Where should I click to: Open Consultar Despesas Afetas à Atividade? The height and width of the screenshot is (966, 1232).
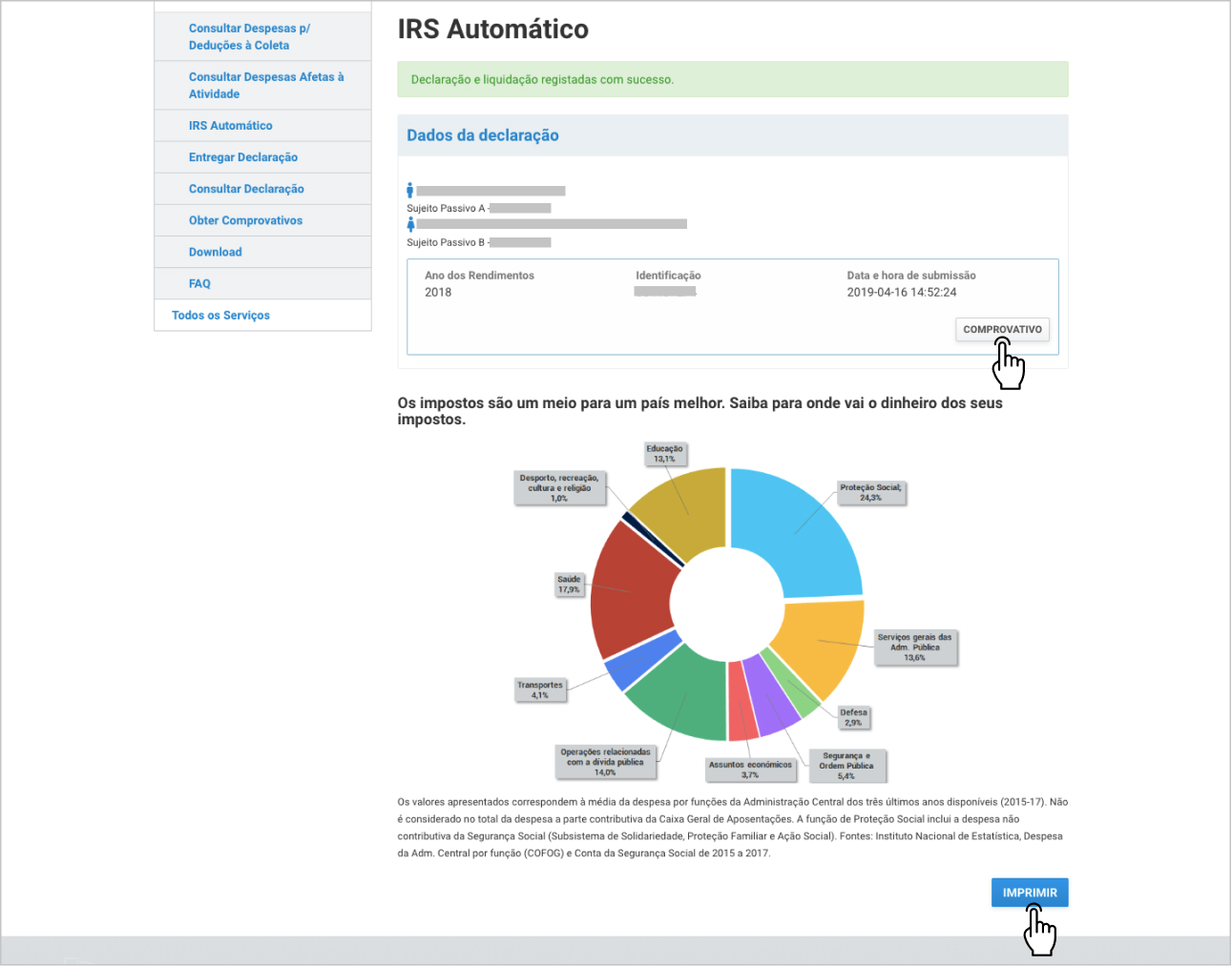point(265,86)
